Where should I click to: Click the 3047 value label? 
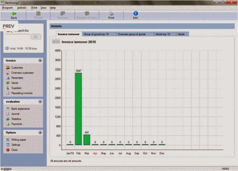(79, 71)
